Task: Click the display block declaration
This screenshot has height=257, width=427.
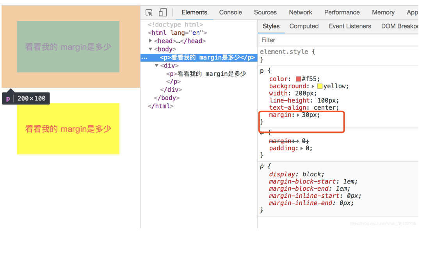Action: [x=297, y=174]
